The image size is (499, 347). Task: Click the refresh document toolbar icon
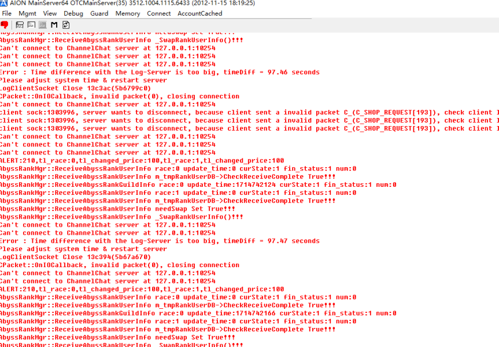coord(66,25)
